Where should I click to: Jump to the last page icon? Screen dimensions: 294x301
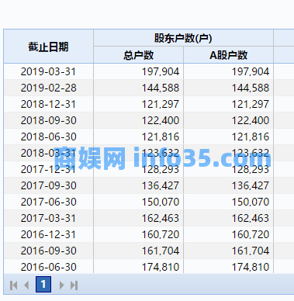74,285
